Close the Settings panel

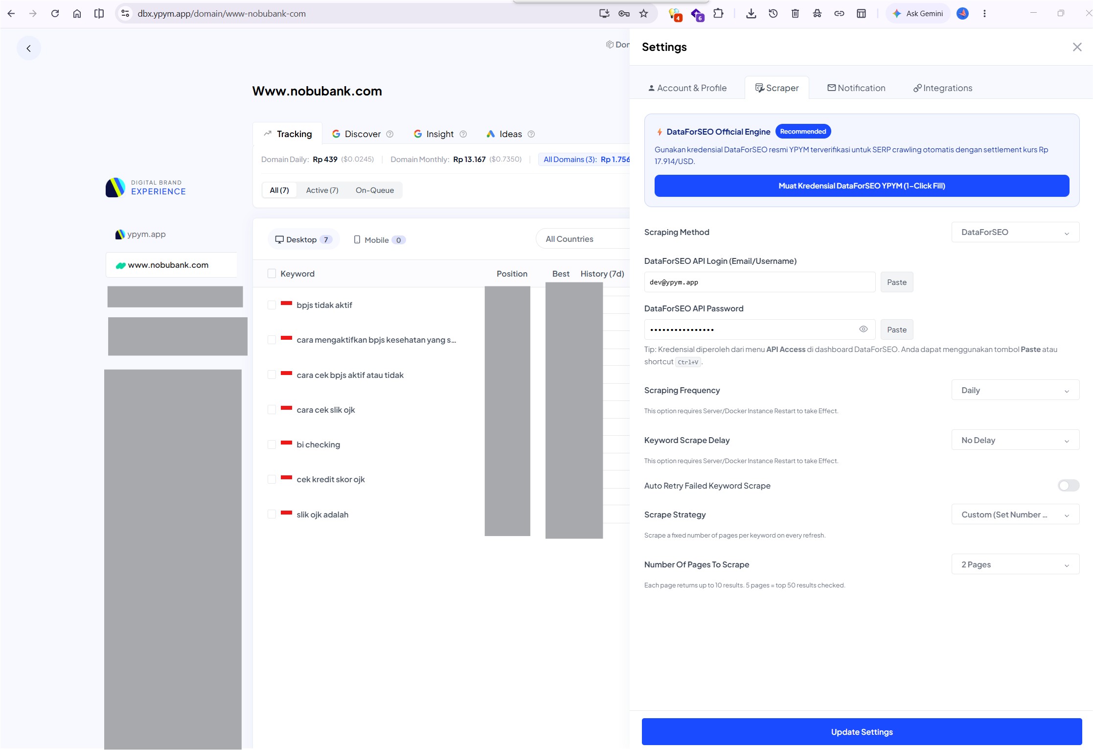[x=1077, y=47]
